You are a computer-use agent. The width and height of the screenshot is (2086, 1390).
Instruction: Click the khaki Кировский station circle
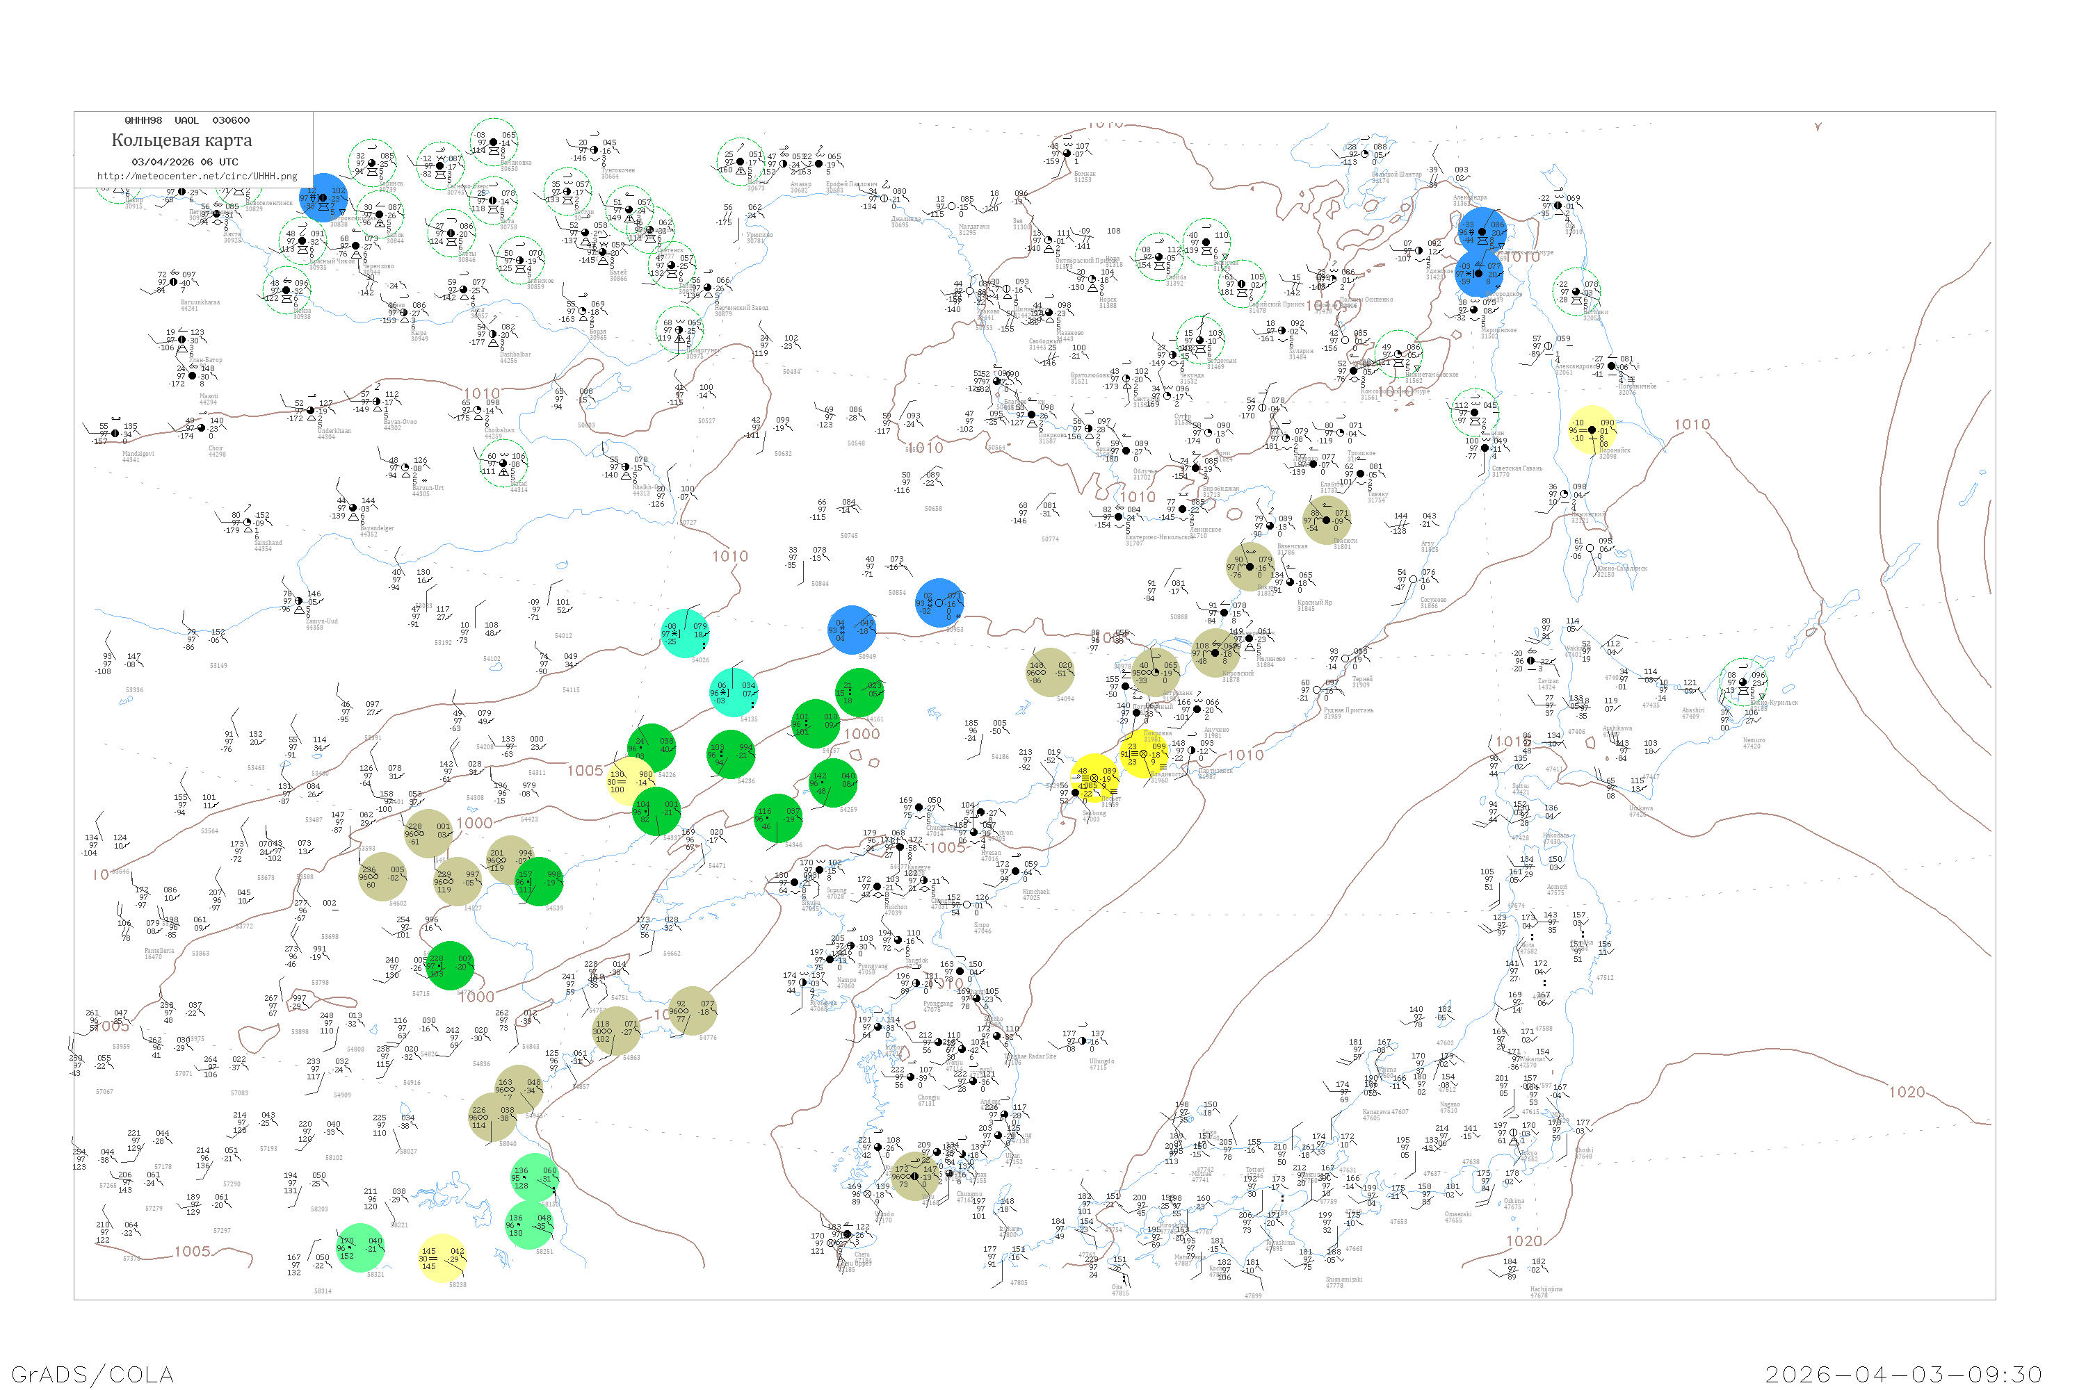1215,653
